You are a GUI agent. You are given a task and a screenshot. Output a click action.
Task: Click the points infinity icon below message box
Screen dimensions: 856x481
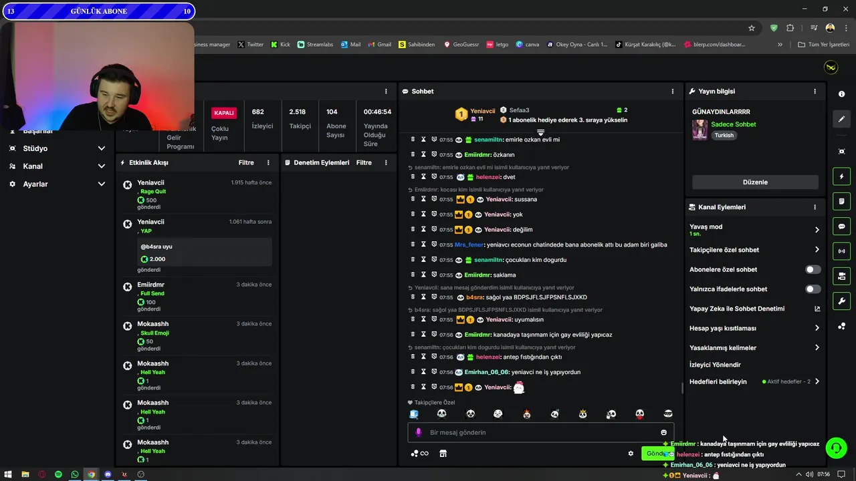(x=420, y=454)
